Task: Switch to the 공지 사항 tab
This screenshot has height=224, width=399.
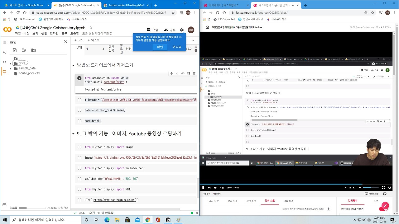Action: tap(214, 201)
